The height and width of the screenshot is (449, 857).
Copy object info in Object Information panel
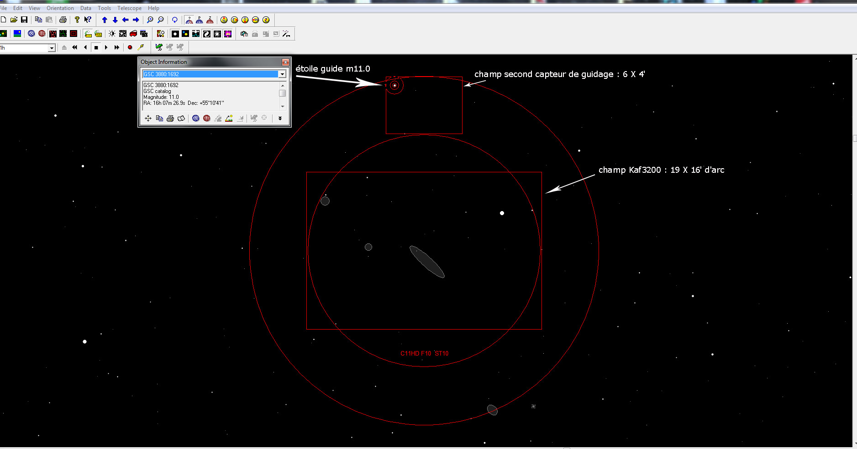coord(159,118)
